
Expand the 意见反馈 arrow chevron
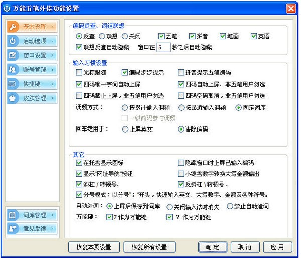52,229
